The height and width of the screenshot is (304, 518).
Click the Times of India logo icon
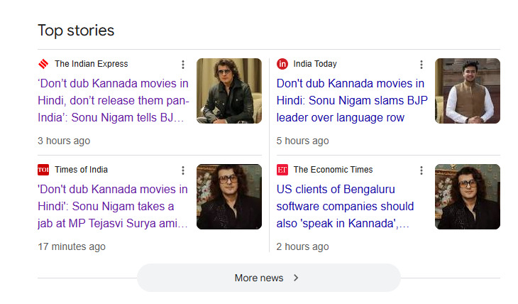[x=43, y=170]
